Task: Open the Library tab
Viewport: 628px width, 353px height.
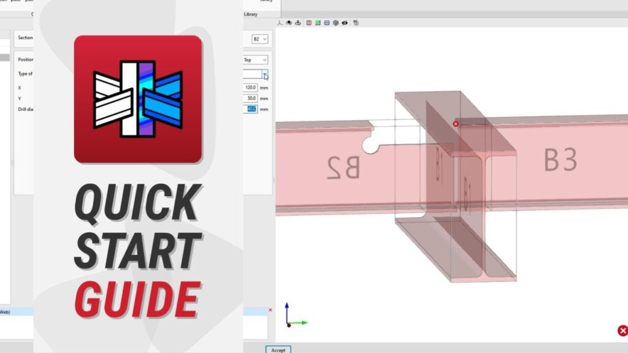Action: 250,13
